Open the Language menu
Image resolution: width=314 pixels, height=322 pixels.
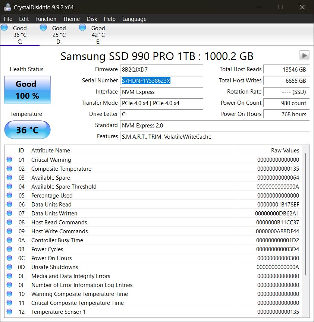[134, 19]
